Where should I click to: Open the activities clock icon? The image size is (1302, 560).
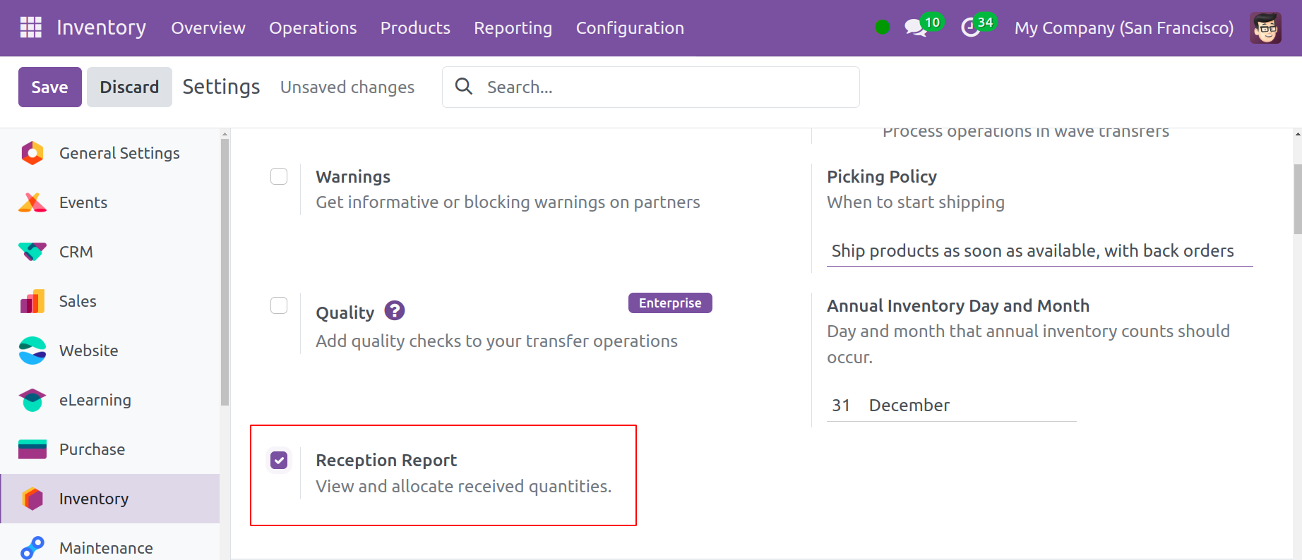pos(971,28)
